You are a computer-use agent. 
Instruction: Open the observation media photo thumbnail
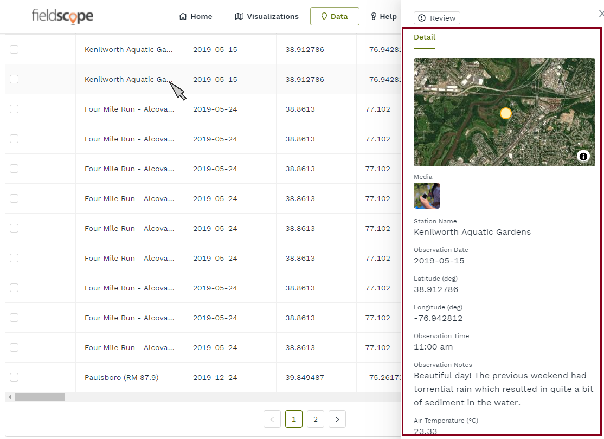(x=427, y=196)
